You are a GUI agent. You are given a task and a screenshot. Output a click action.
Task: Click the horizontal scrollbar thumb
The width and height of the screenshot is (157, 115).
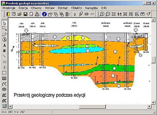coord(92,107)
